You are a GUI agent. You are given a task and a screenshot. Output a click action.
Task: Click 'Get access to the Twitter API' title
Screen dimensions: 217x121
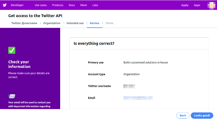point(35,16)
